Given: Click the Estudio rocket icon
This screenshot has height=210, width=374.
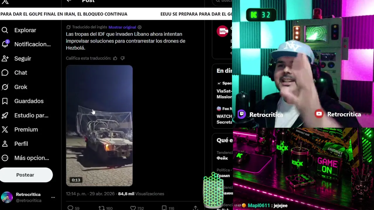Looking at the screenshot, I should (x=5, y=115).
